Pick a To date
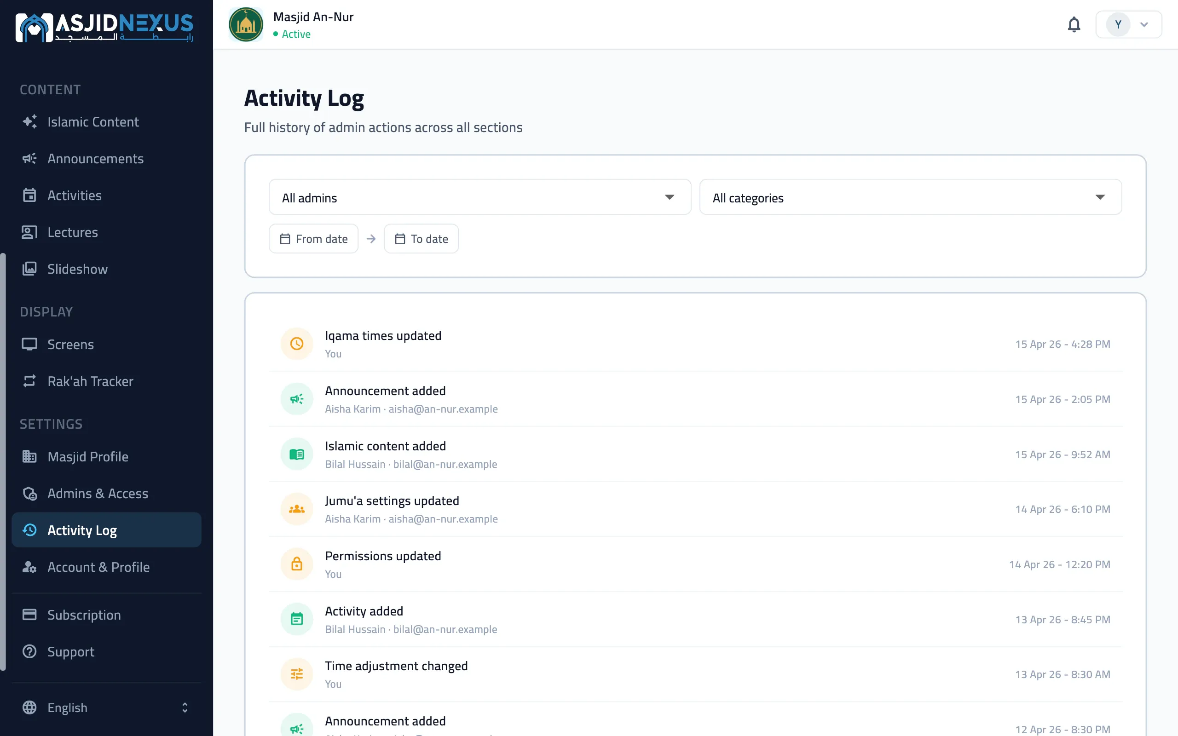This screenshot has width=1178, height=736. (421, 239)
